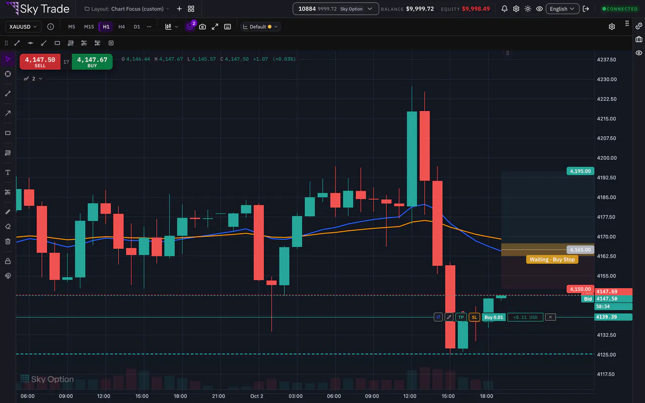Open the English language dropdown

[x=562, y=9]
